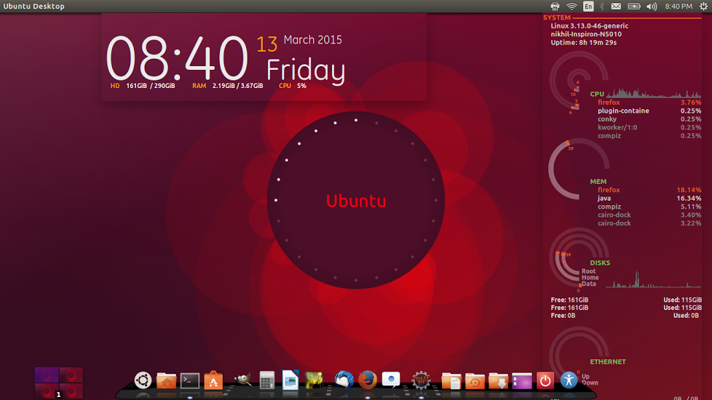The image size is (712, 400).
Task: Open the En keyboard layout indicator
Action: pos(588,7)
